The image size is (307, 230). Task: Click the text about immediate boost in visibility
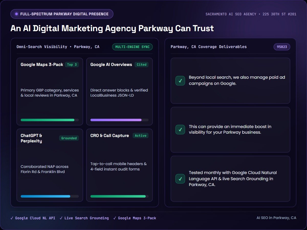(230, 130)
